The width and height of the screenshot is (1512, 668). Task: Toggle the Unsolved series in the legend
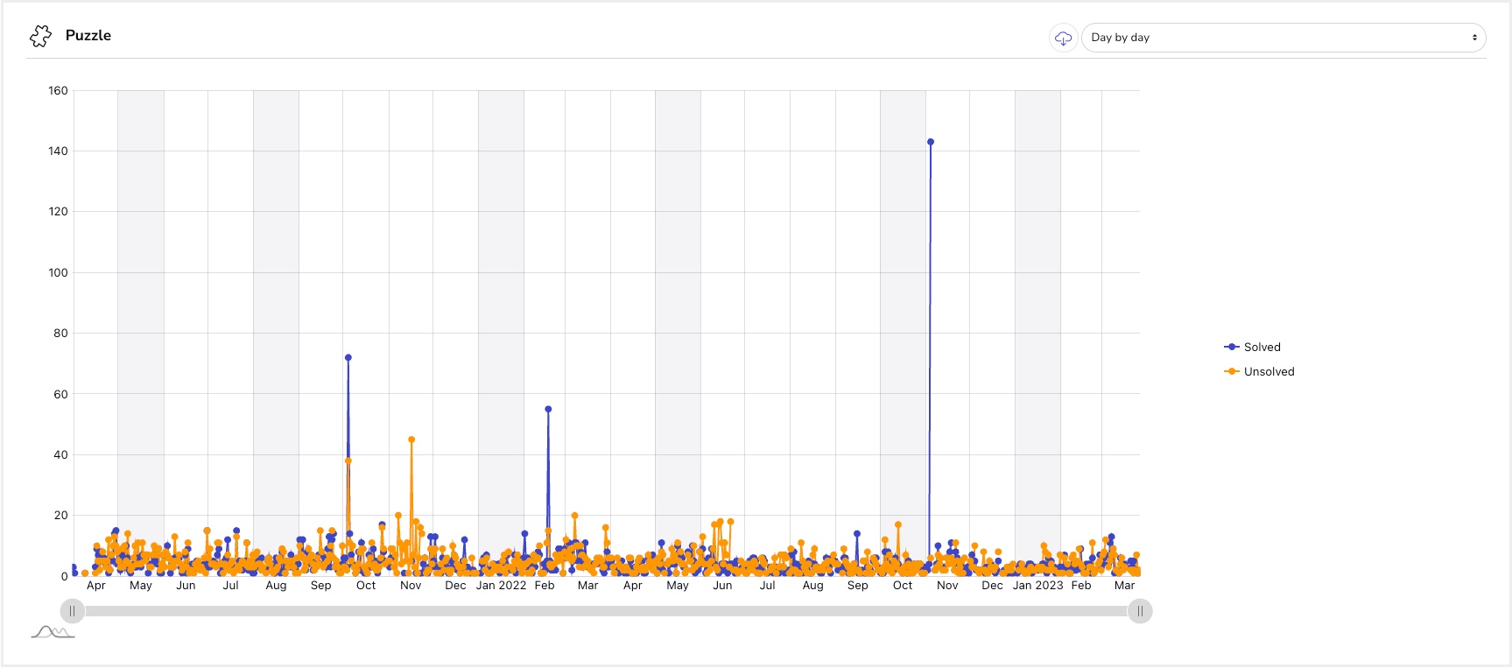point(1259,371)
